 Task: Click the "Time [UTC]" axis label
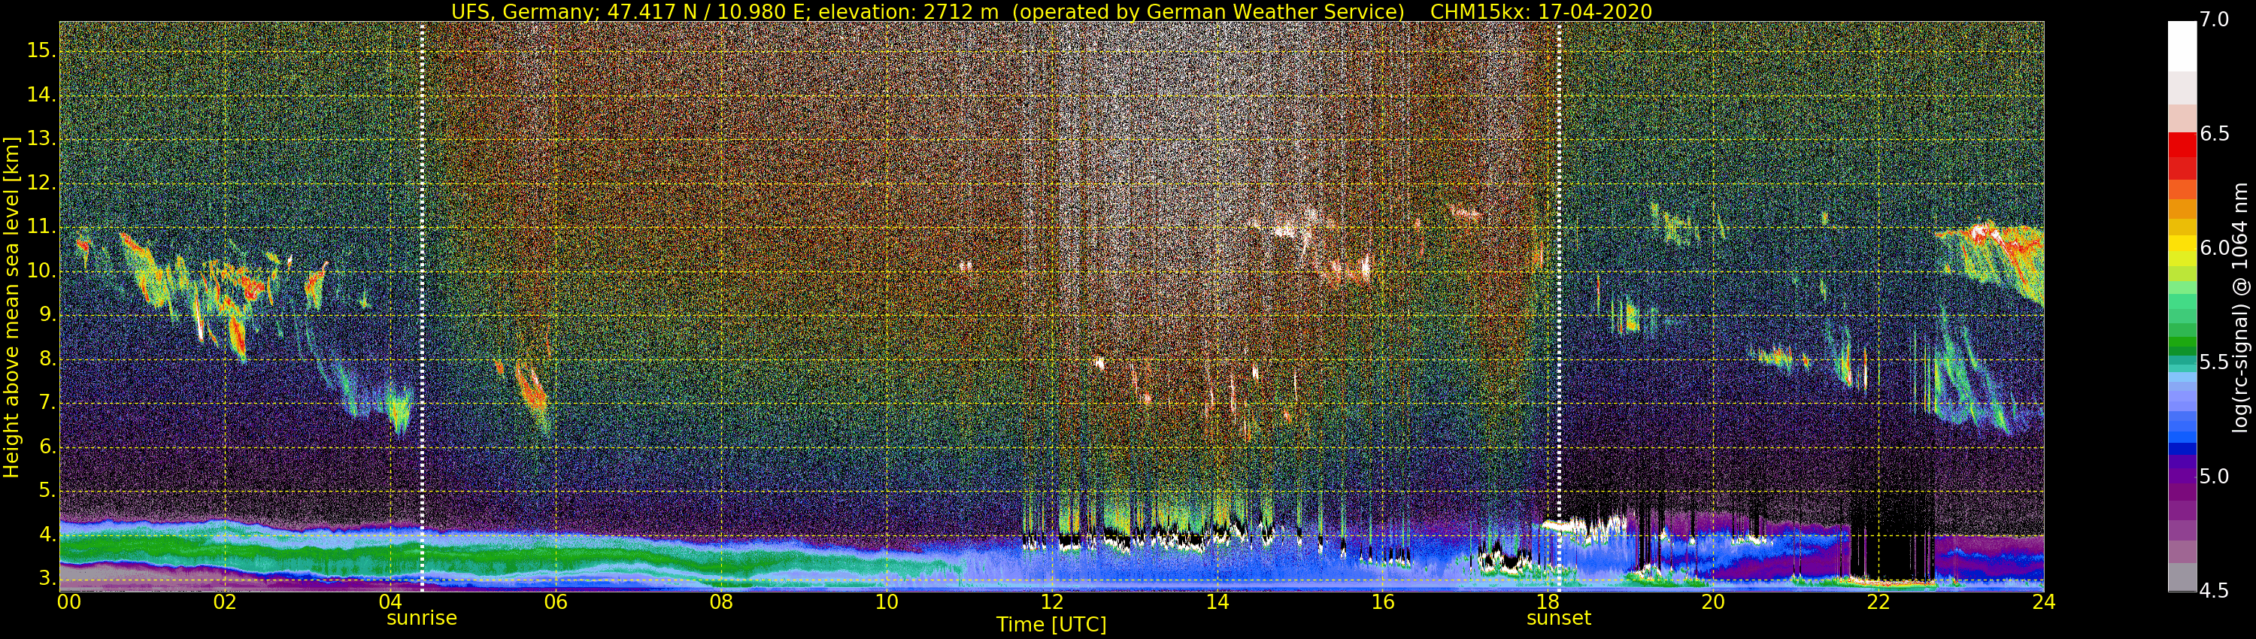tap(1051, 625)
